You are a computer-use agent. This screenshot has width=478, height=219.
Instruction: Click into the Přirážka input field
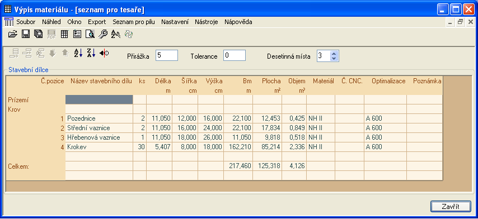pyautogui.click(x=166, y=56)
